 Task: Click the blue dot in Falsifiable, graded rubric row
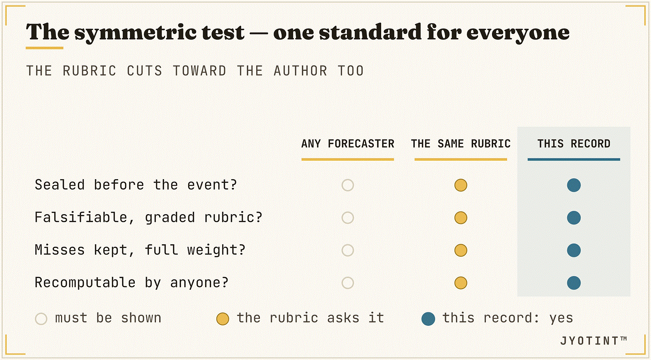(574, 218)
